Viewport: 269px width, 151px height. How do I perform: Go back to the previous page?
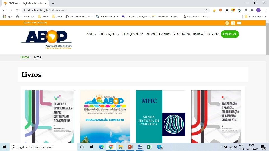(4, 10)
